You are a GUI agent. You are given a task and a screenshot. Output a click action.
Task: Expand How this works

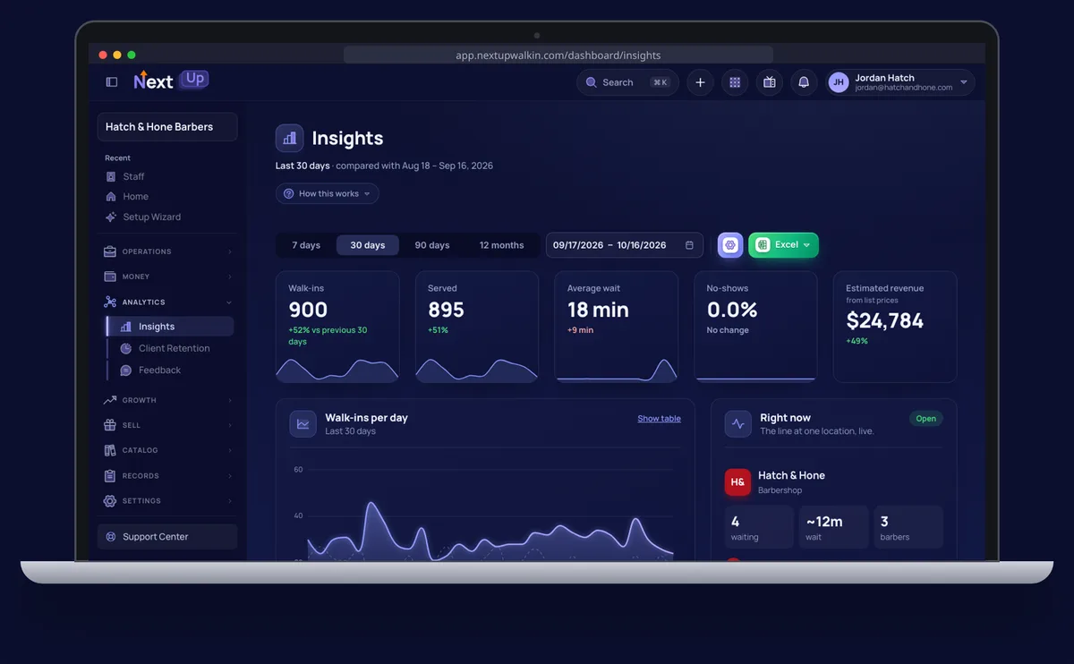[328, 193]
